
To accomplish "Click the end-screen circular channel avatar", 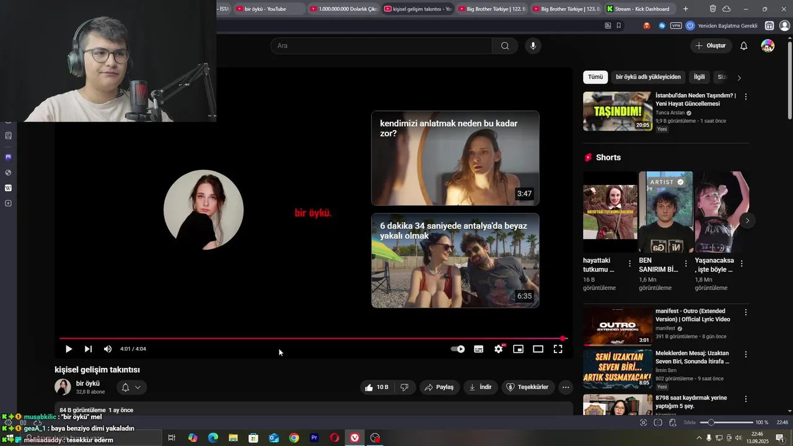I will (204, 210).
